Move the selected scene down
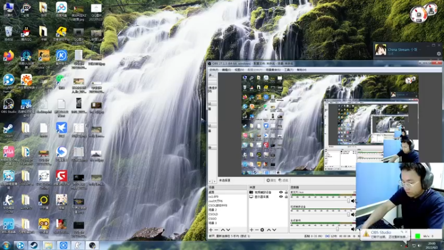The height and width of the screenshot is (250, 444). pyautogui.click(x=228, y=230)
